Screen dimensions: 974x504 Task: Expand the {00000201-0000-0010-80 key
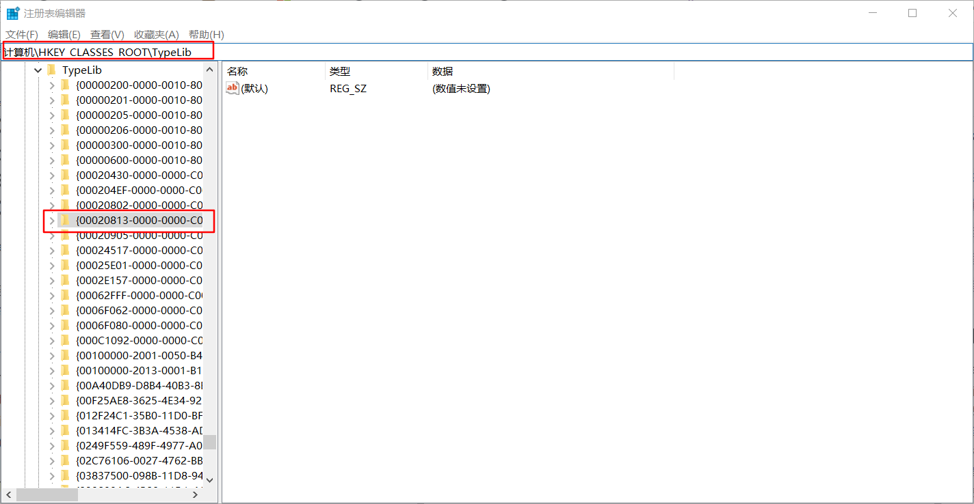click(x=52, y=100)
